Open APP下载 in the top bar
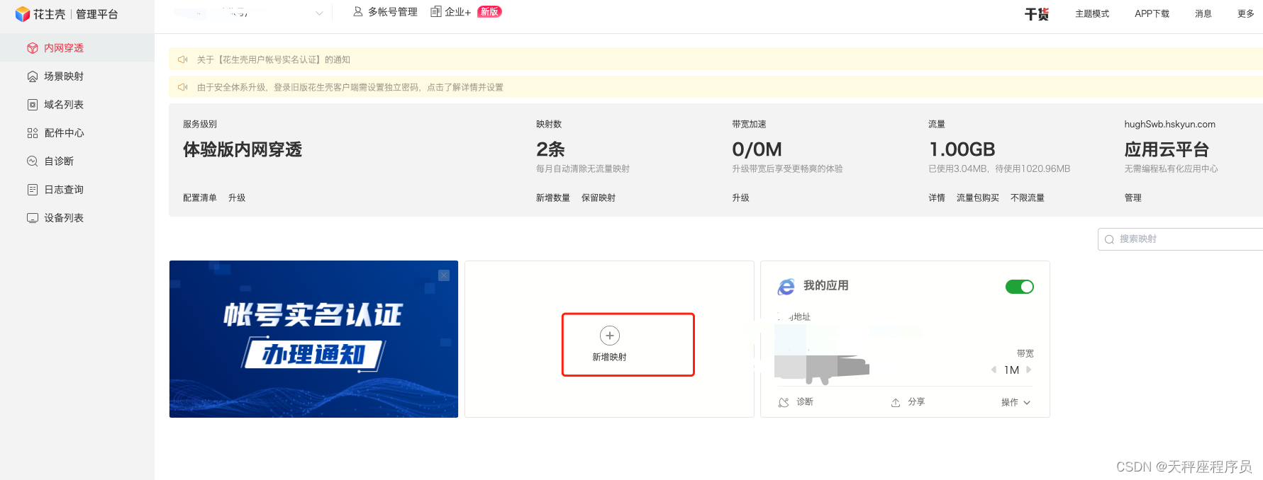This screenshot has width=1263, height=480. point(1152,13)
